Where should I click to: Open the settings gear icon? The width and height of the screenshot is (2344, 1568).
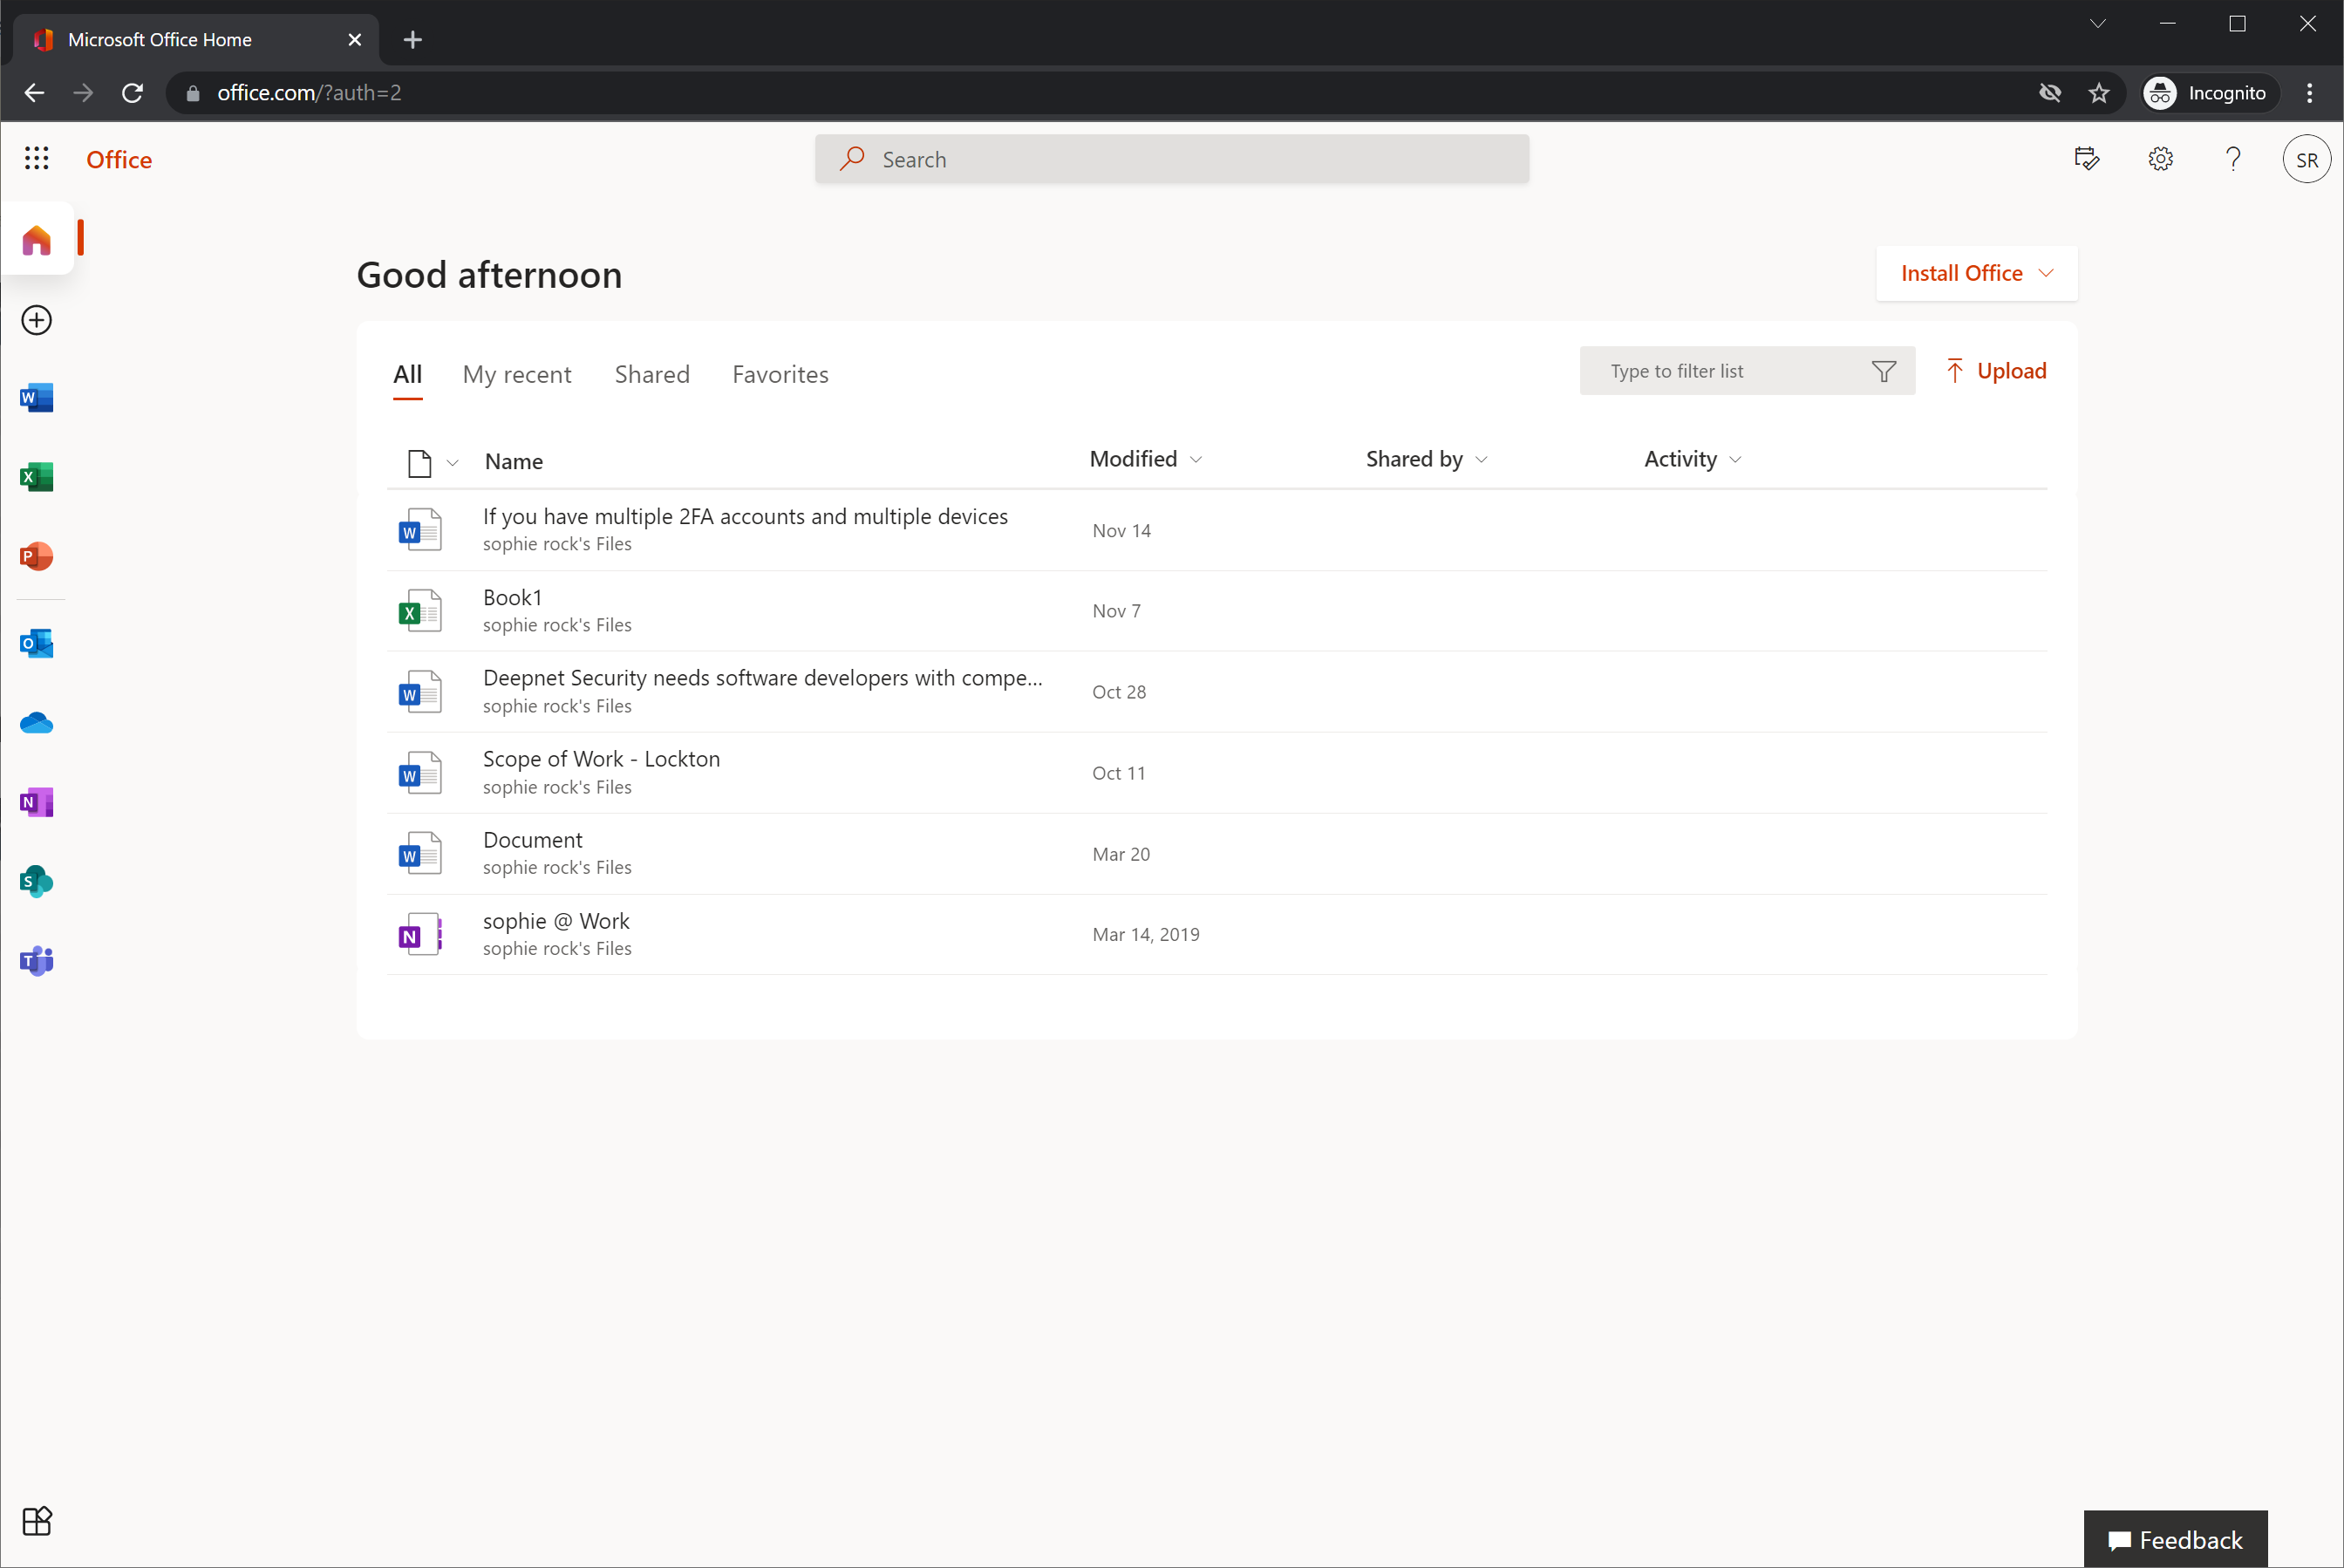click(2160, 159)
